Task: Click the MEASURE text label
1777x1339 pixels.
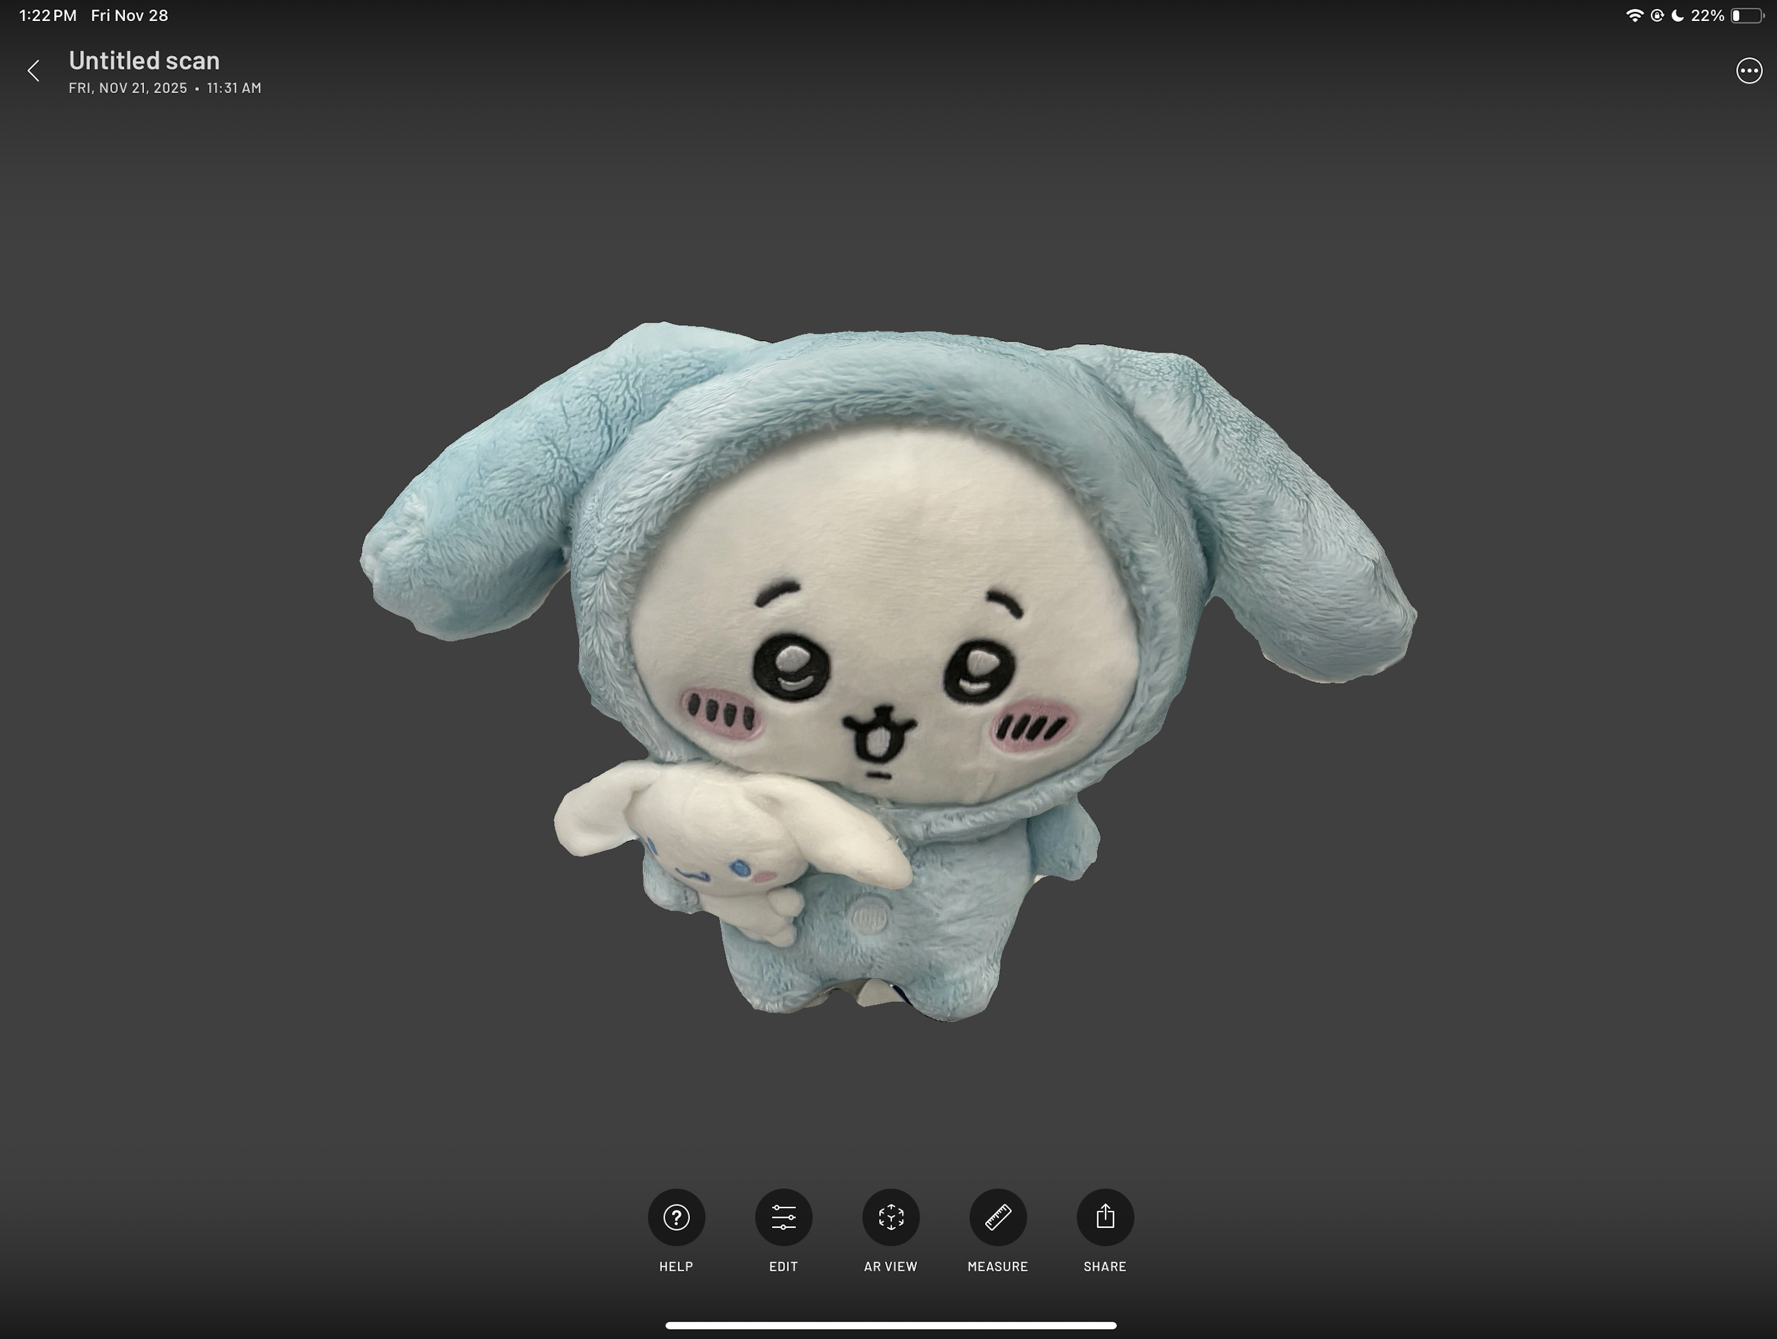Action: [998, 1267]
